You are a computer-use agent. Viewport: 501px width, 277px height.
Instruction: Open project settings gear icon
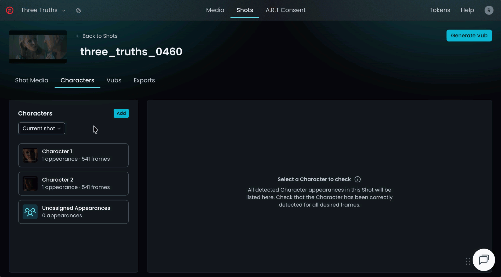tap(79, 10)
